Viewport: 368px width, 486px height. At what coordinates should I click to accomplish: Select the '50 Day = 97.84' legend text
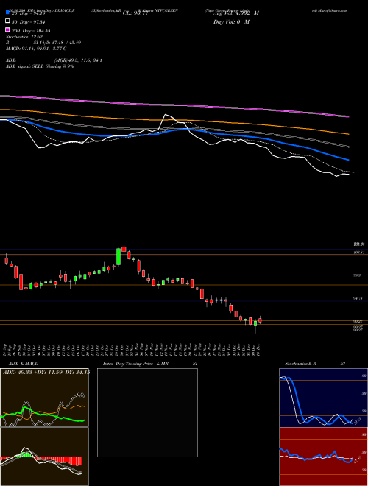[x=29, y=21]
